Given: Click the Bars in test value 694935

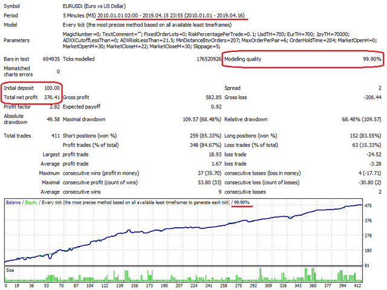Looking at the screenshot, I should tap(51, 59).
